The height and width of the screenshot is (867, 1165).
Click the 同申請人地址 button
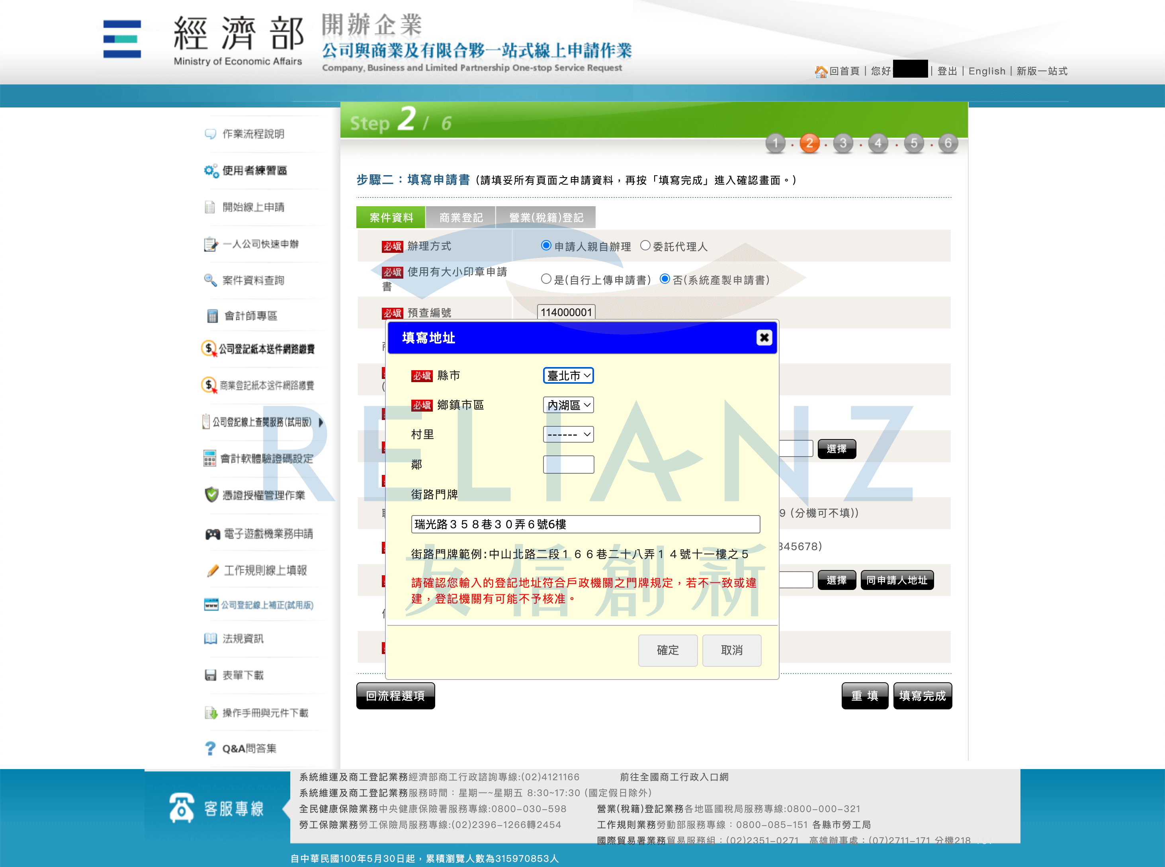[x=897, y=580]
